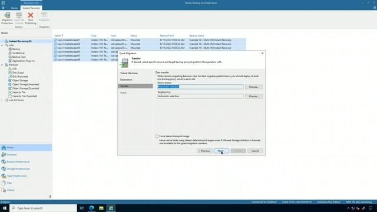Select Object Storage (Imported) tree item
Image resolution: width=377 pixels, height=212 pixels.
(x=25, y=84)
